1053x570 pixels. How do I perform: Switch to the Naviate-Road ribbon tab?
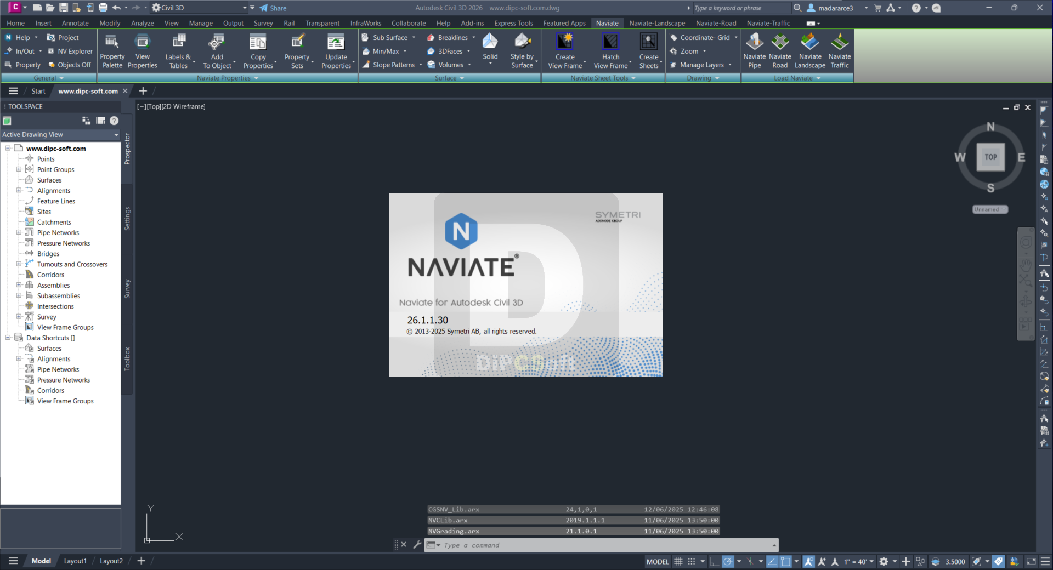pyautogui.click(x=716, y=23)
